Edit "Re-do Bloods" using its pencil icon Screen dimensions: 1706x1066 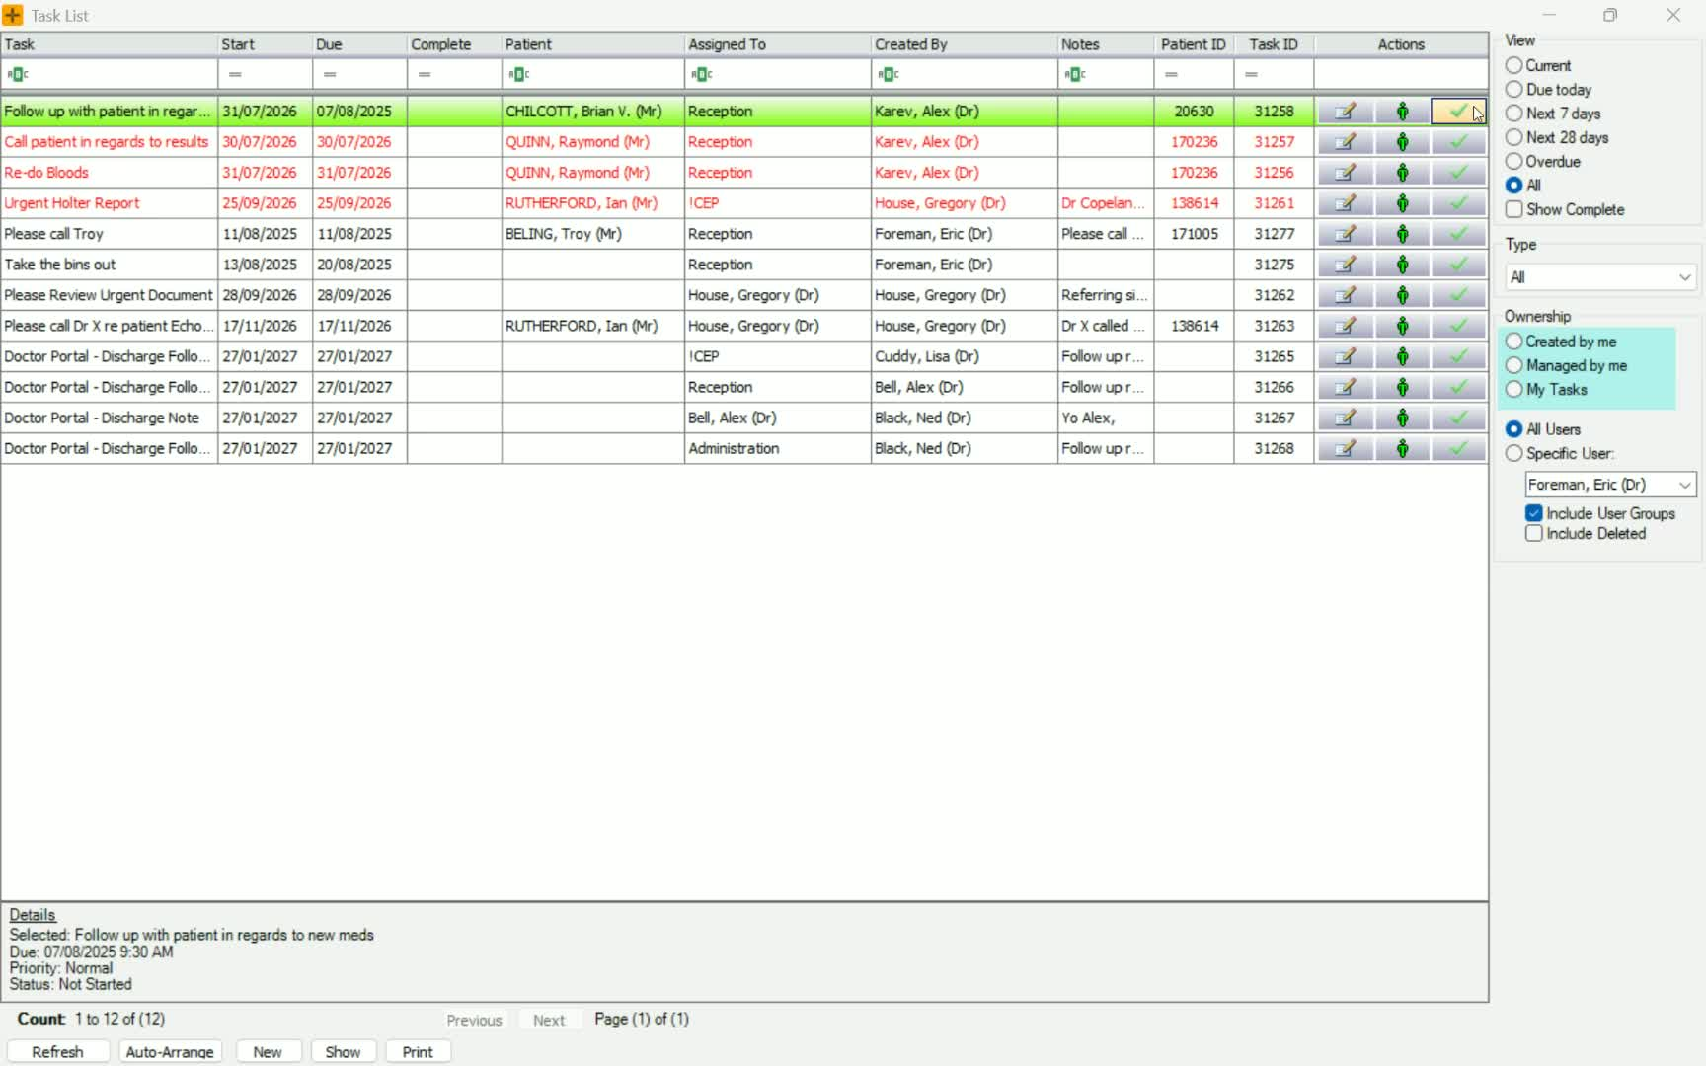click(1345, 172)
